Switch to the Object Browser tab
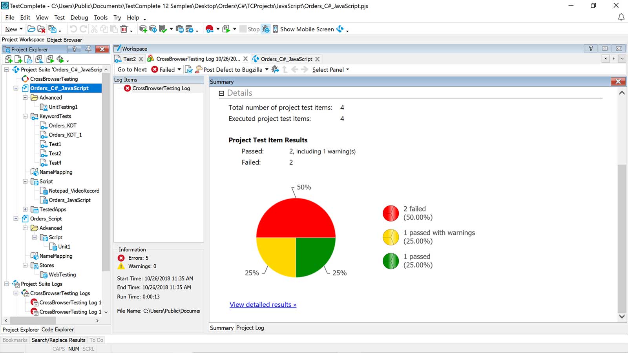Image resolution: width=628 pixels, height=353 pixels. point(64,40)
